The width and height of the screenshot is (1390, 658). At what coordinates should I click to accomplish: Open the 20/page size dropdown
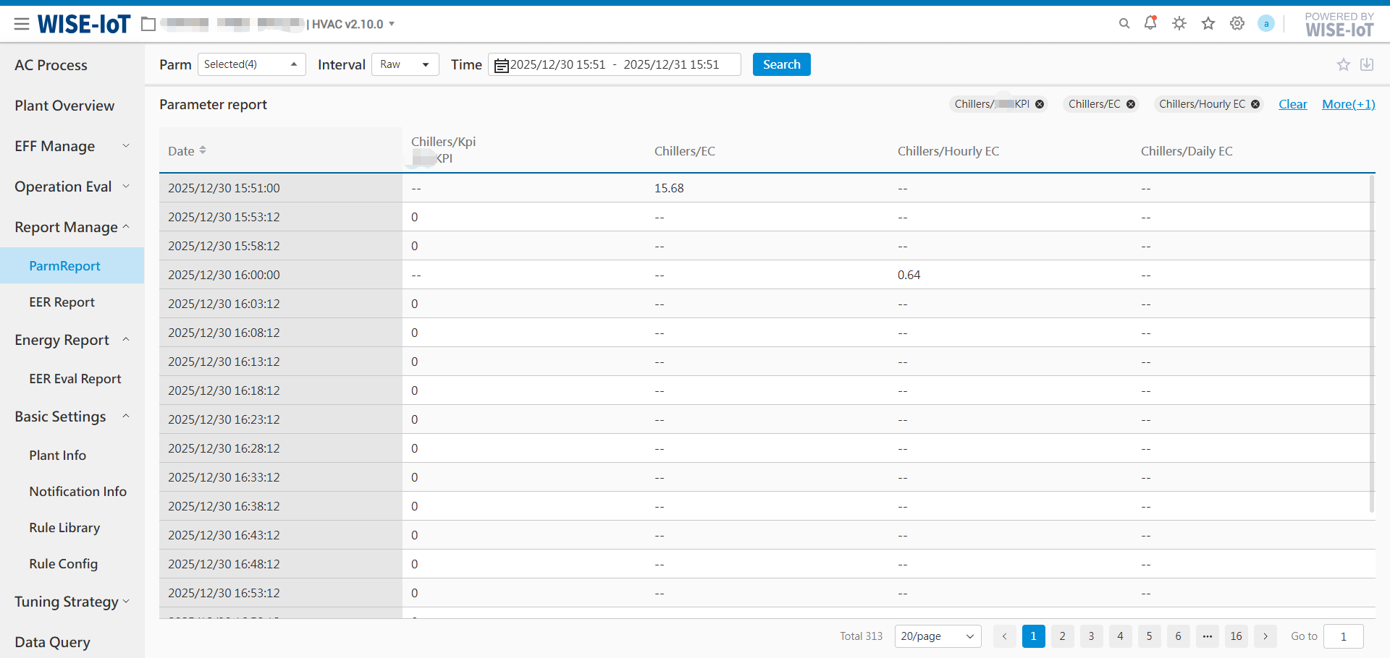click(x=938, y=636)
